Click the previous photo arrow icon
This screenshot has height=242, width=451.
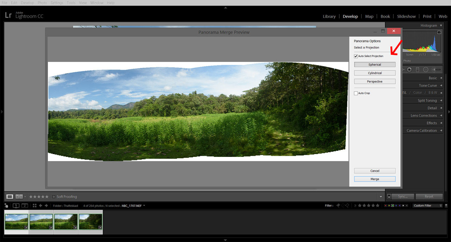(x=41, y=205)
